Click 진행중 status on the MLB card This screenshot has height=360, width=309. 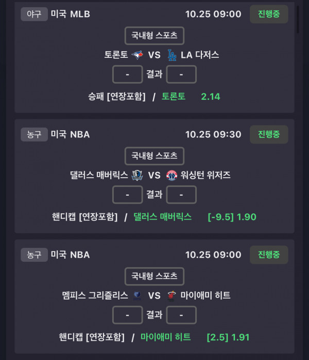tap(269, 14)
